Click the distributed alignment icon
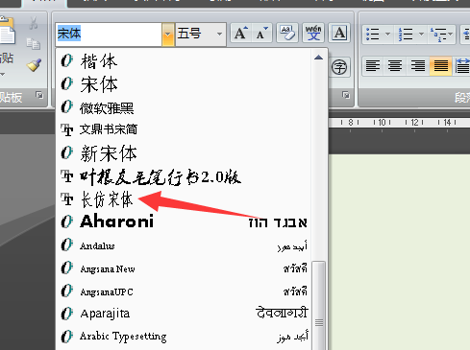Image resolution: width=470 pixels, height=350 pixels. pyautogui.click(x=462, y=66)
